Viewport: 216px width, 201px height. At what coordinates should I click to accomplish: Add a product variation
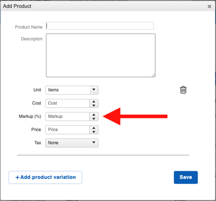(45, 177)
